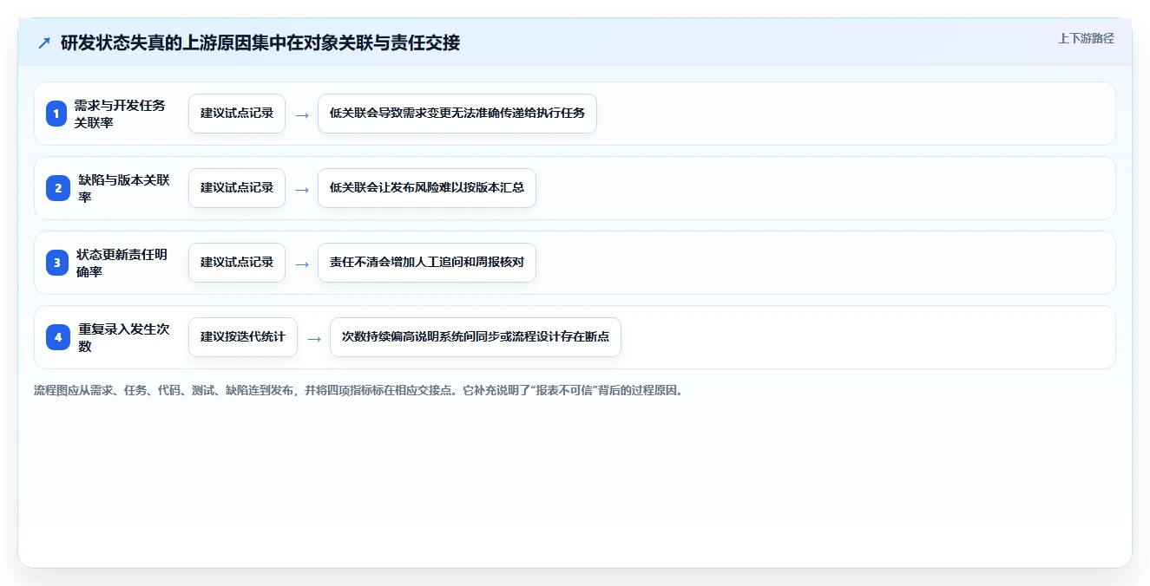The width and height of the screenshot is (1150, 586).
Task: Click 建议试点记录 in the 状态更新责任 row
Action: tap(237, 263)
